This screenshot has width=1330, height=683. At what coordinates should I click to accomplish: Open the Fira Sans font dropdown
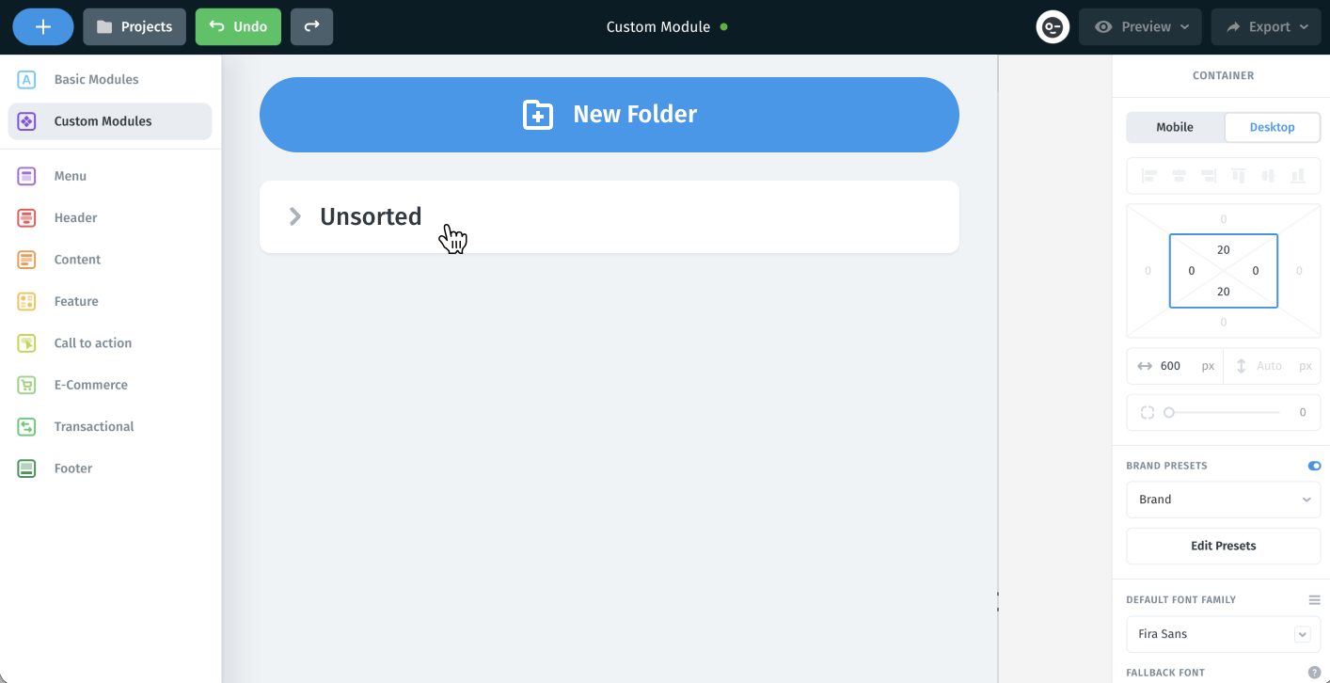1224,634
